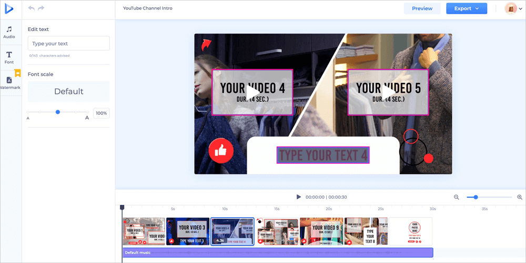This screenshot has height=263, width=526.
Task: Open the Watermark panel
Action: (10, 82)
